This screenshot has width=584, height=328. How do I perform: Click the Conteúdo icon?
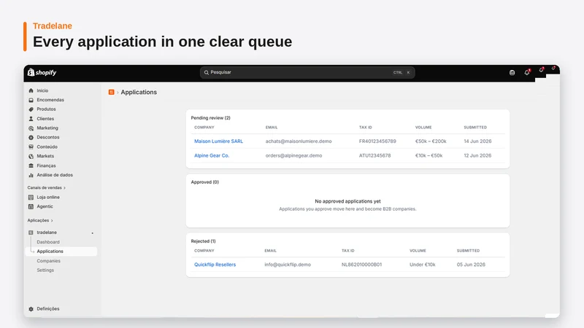[x=31, y=147]
